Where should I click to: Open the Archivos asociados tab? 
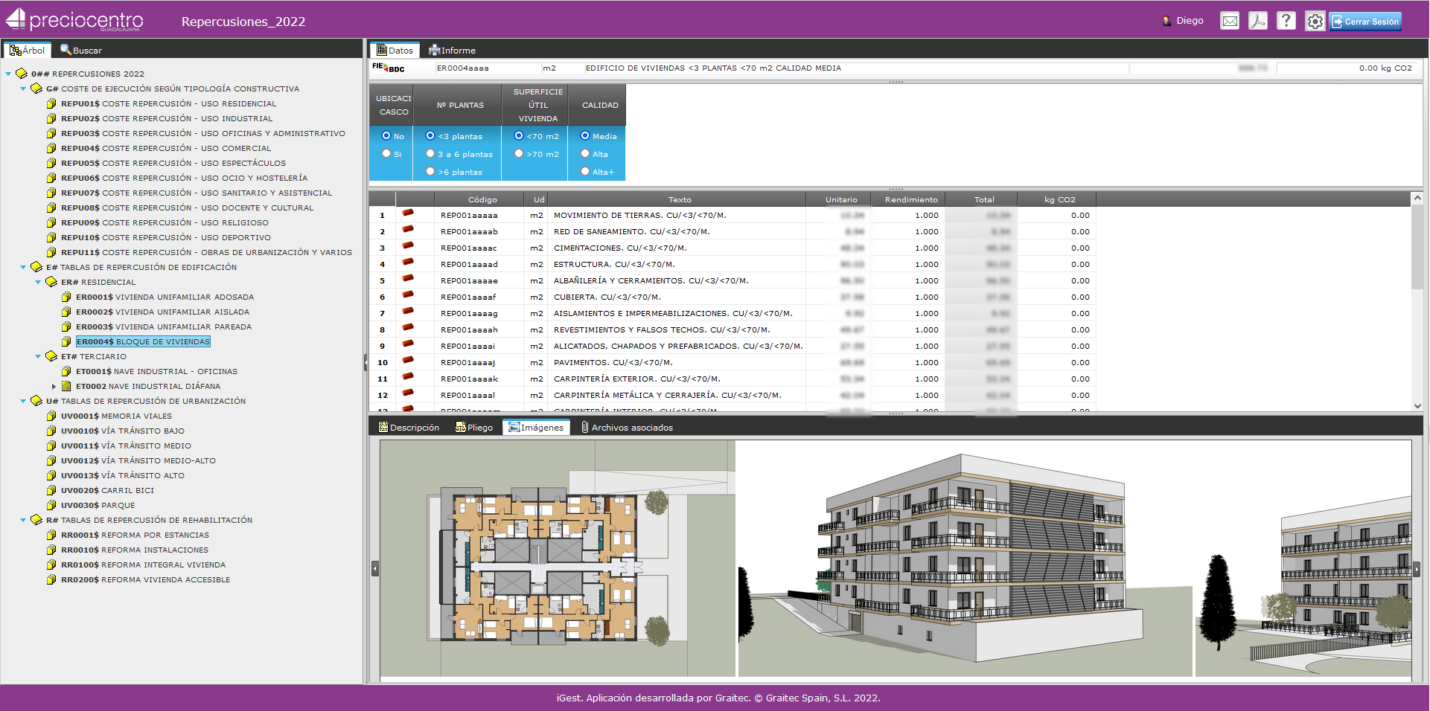[627, 427]
